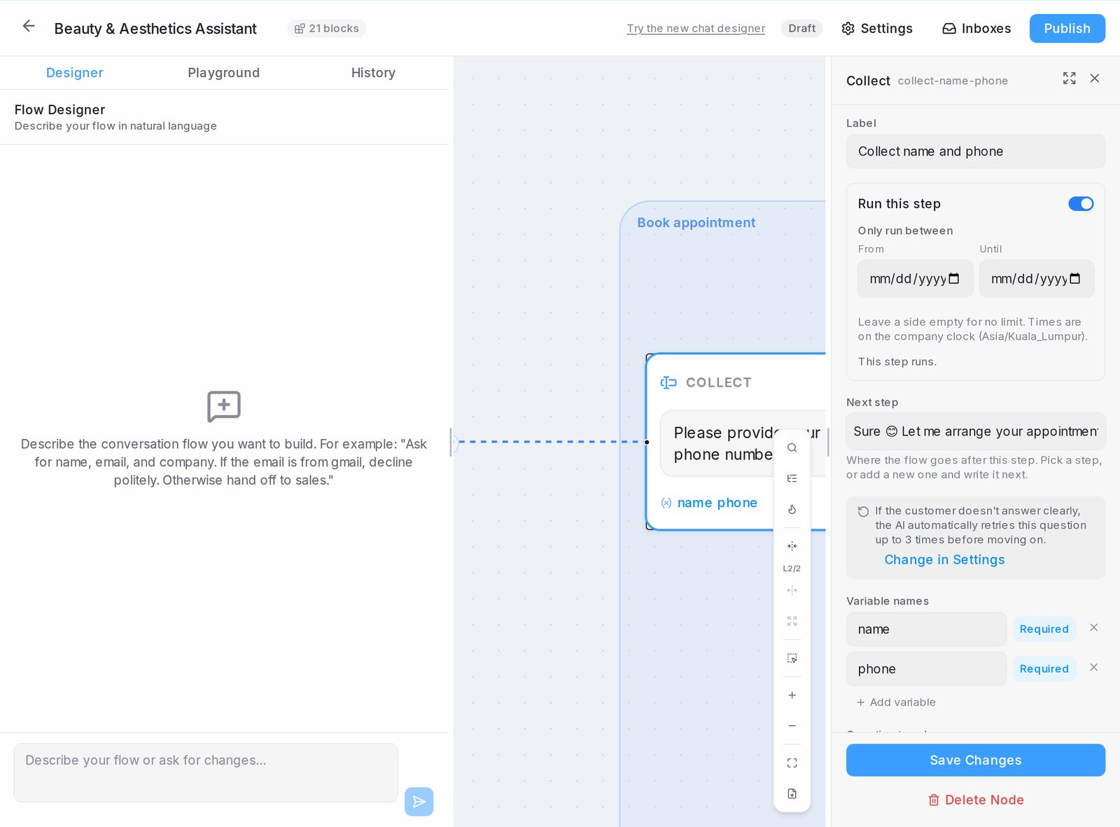
Task: Add a new variable
Action: pos(896,702)
